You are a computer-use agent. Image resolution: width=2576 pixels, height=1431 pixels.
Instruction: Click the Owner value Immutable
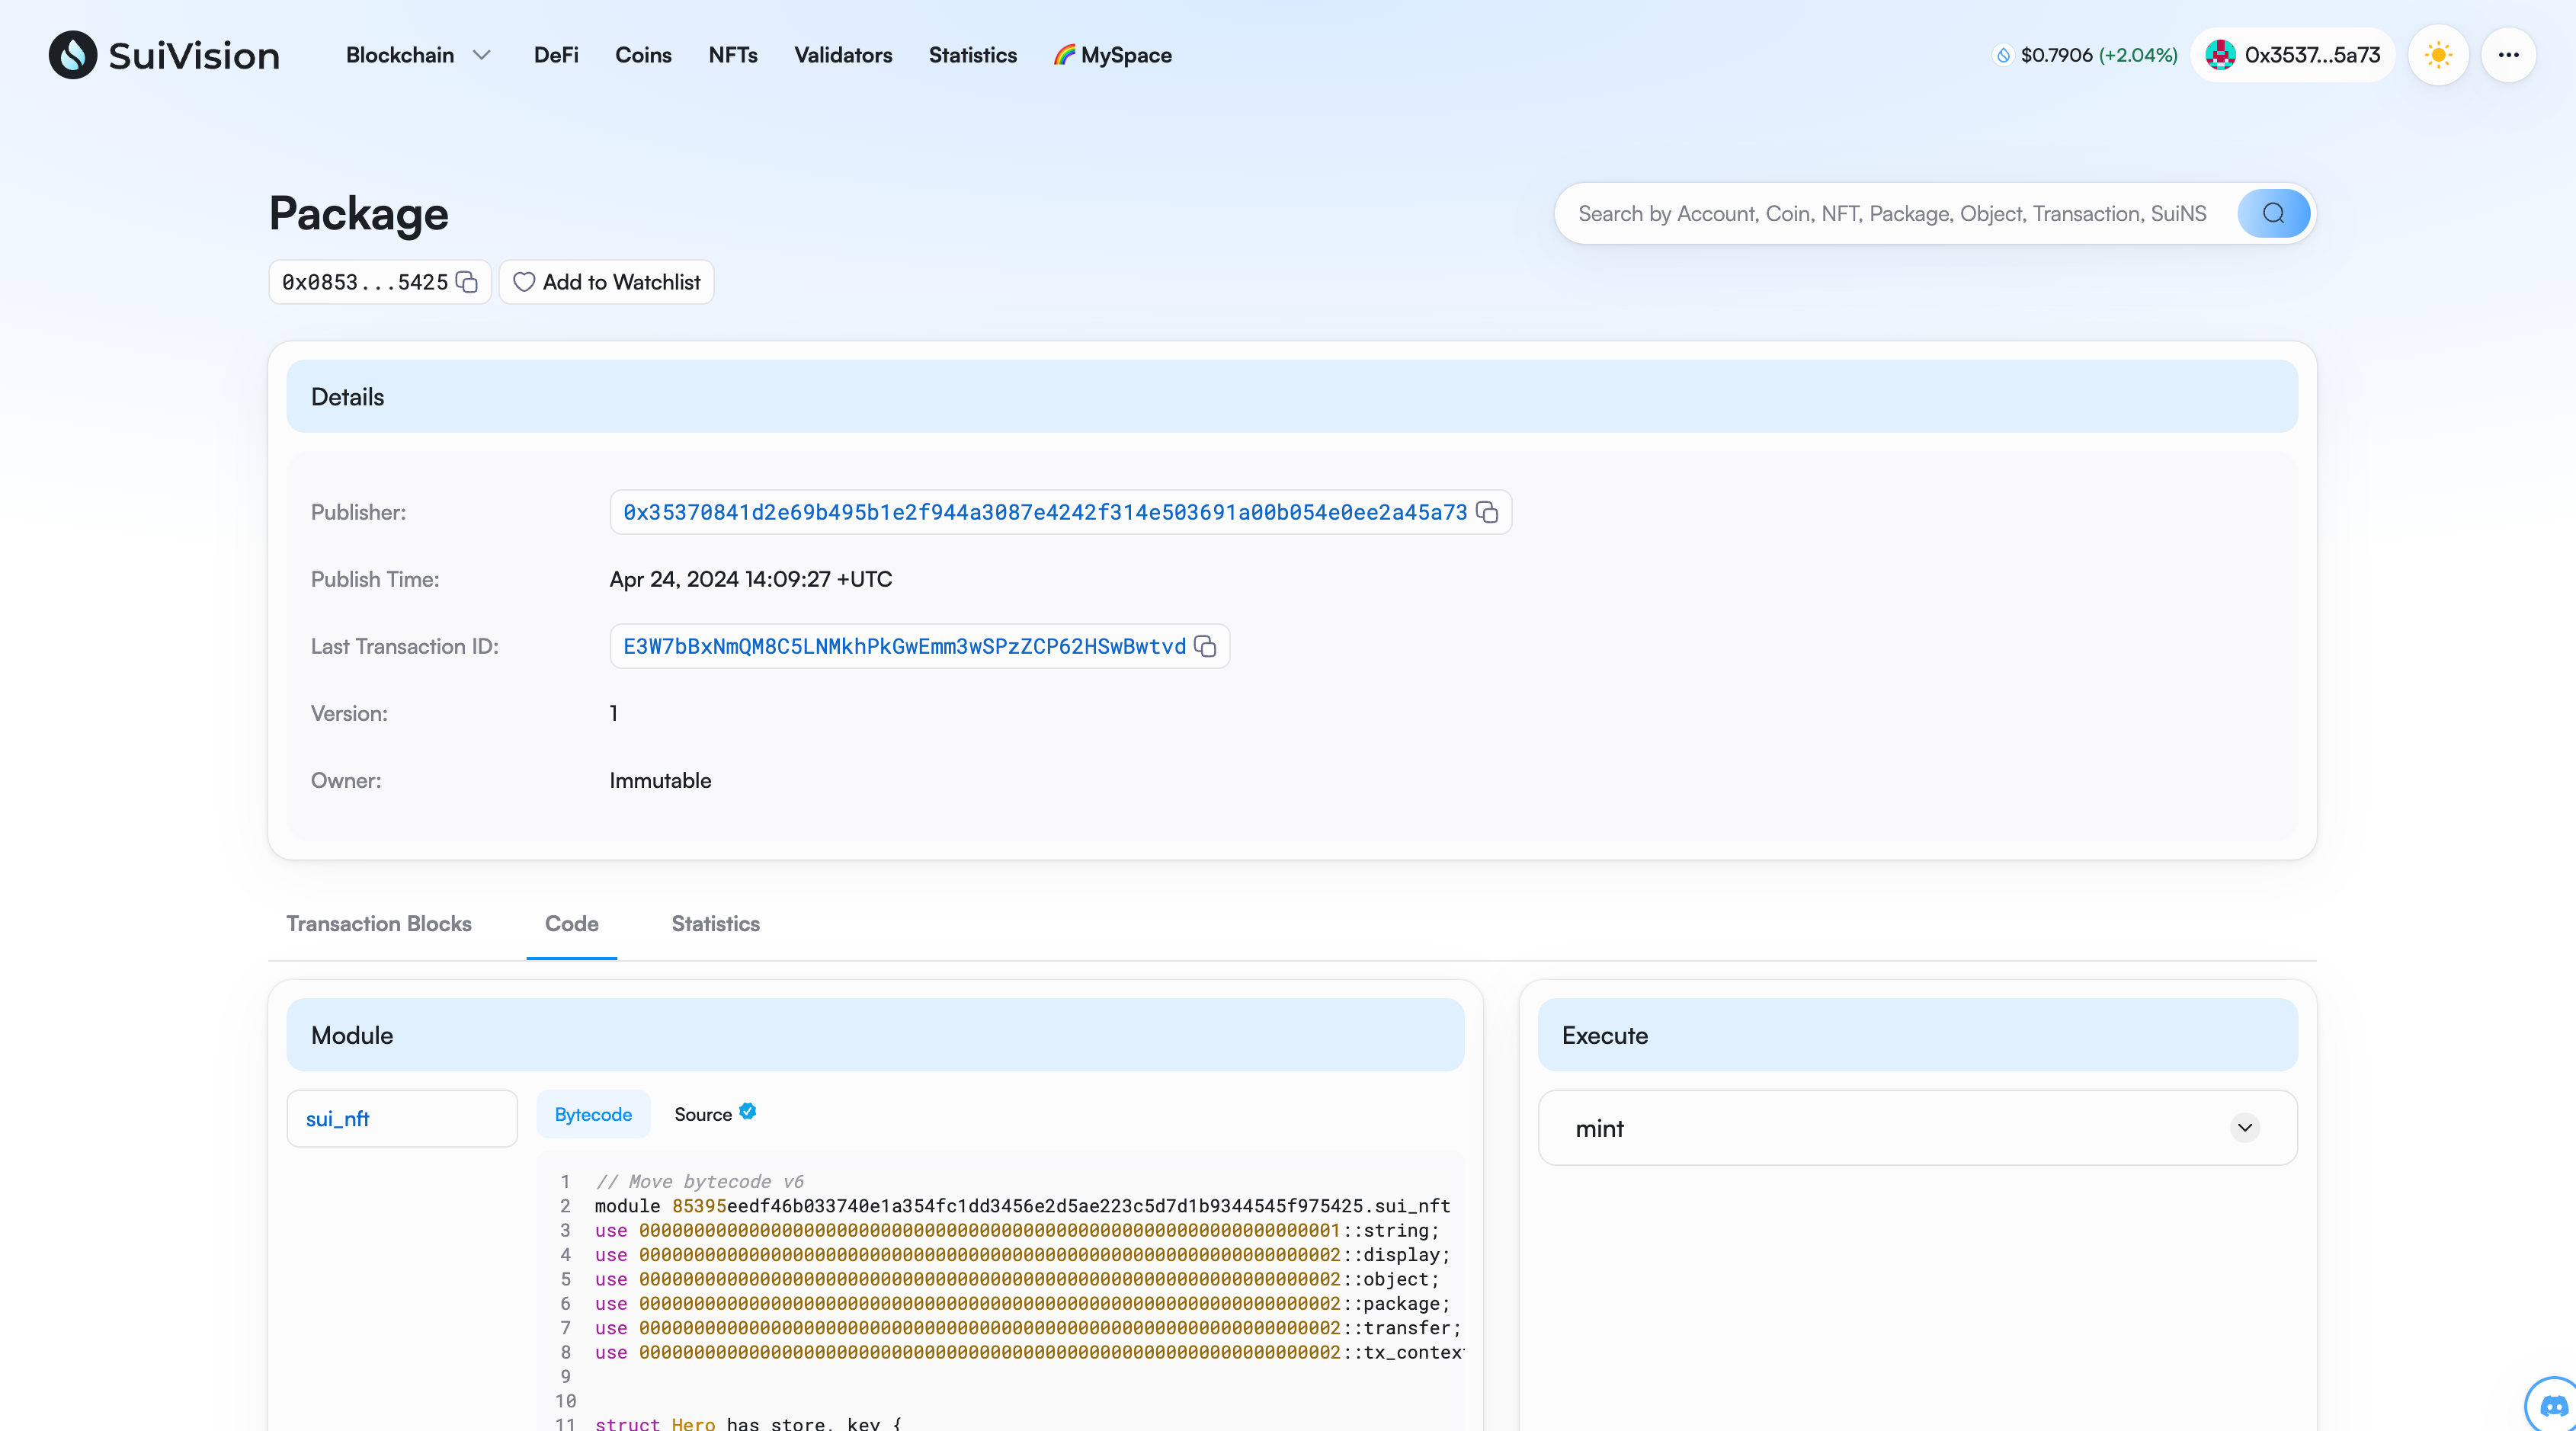point(660,780)
